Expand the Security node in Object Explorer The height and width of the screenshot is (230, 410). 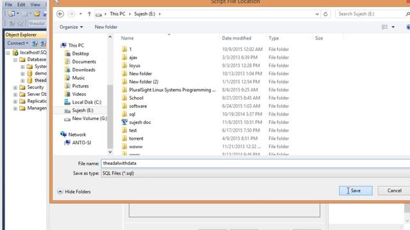[x=15, y=88]
